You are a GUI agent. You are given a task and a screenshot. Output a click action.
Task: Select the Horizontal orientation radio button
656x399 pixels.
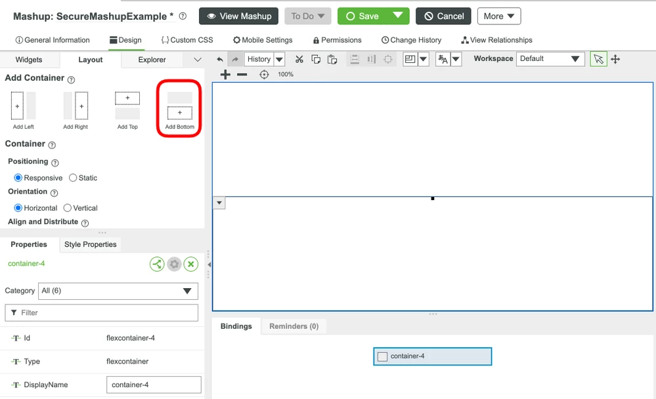(18, 208)
